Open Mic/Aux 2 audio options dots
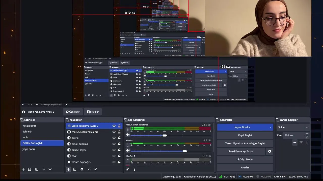 coord(128,161)
